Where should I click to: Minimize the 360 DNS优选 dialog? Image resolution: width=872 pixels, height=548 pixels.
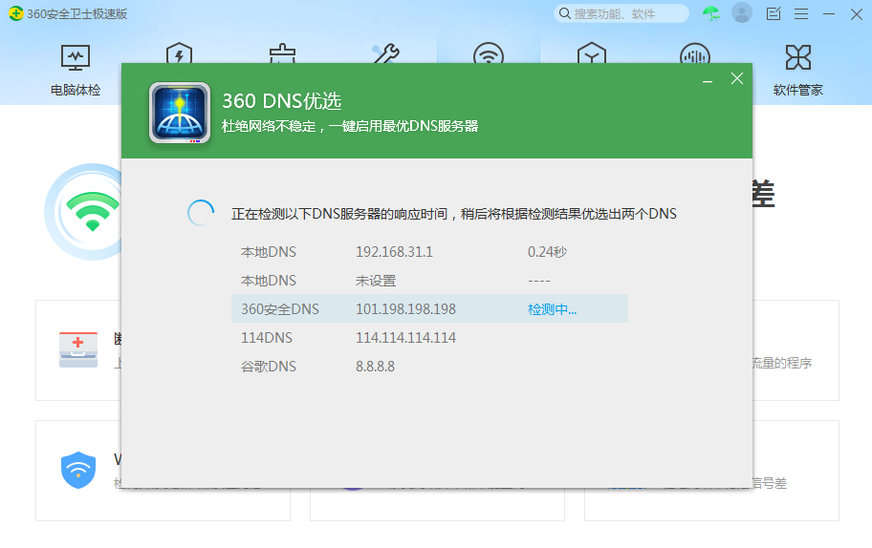[x=708, y=81]
